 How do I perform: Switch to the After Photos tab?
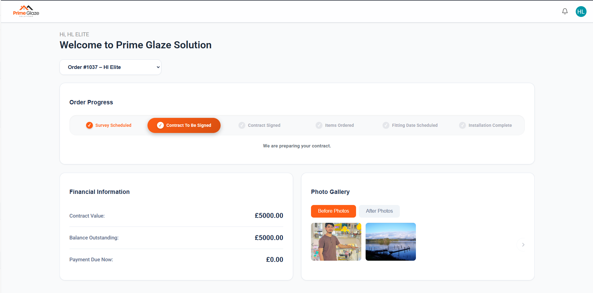(x=379, y=211)
